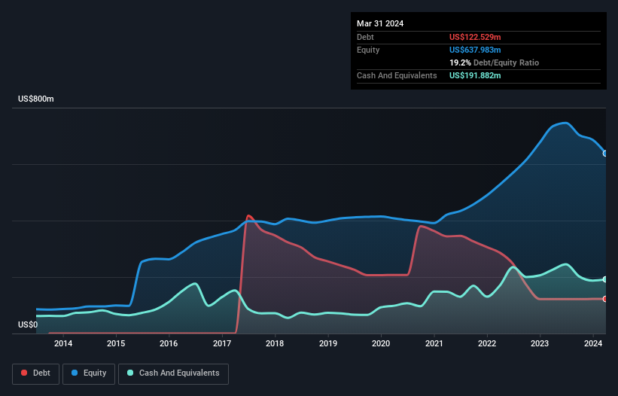Click the 2021 x-axis label
Viewport: 618px width, 396px height.
click(434, 343)
